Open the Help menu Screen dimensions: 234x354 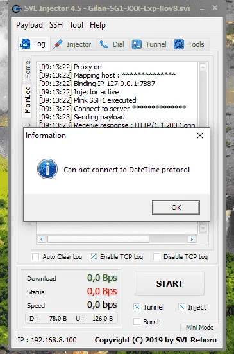coord(97,25)
